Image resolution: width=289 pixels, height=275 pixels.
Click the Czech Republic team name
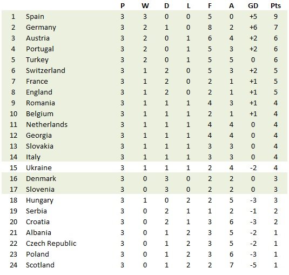[x=51, y=244]
